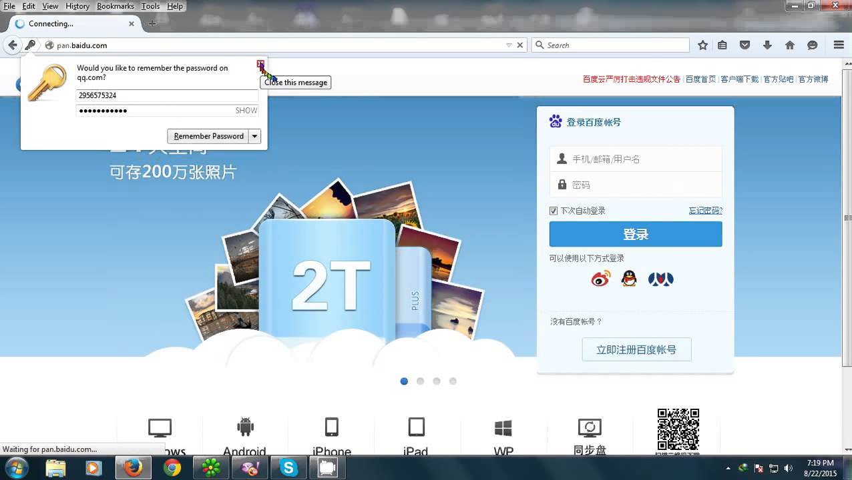Click the bookmark star icon
The width and height of the screenshot is (852, 480).
coord(702,45)
